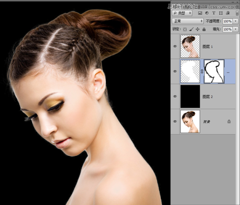Filter layers by pixel layer icon
This screenshot has width=240, height=205.
200,13
